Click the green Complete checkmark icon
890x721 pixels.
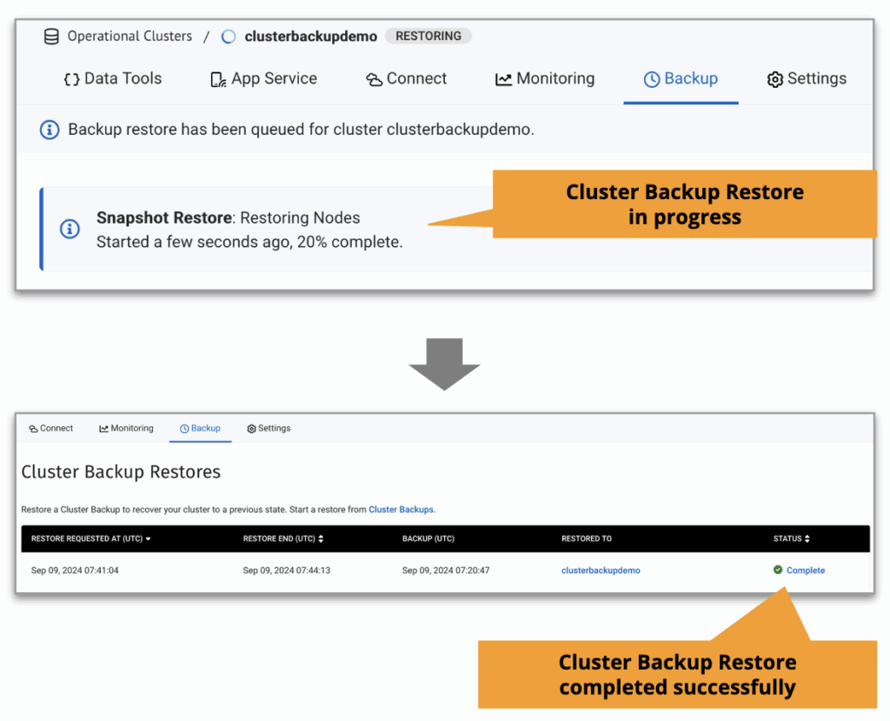click(x=778, y=571)
